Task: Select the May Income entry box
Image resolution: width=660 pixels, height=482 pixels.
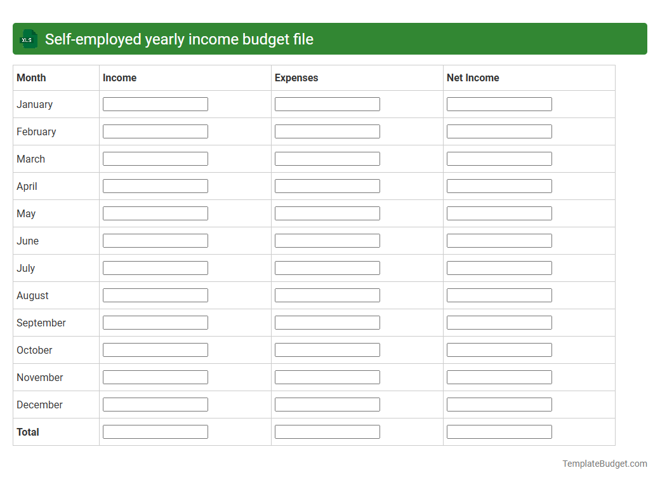Action: 155,213
